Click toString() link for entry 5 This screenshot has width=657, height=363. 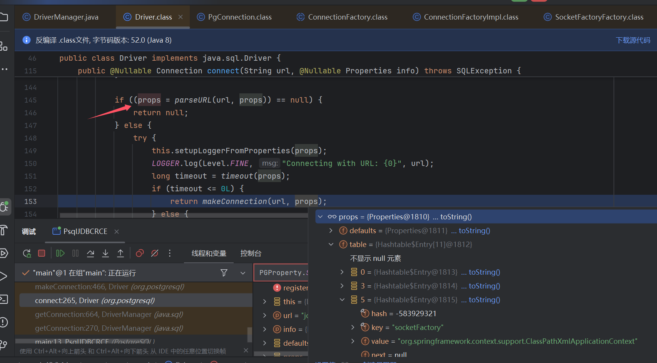pos(485,300)
